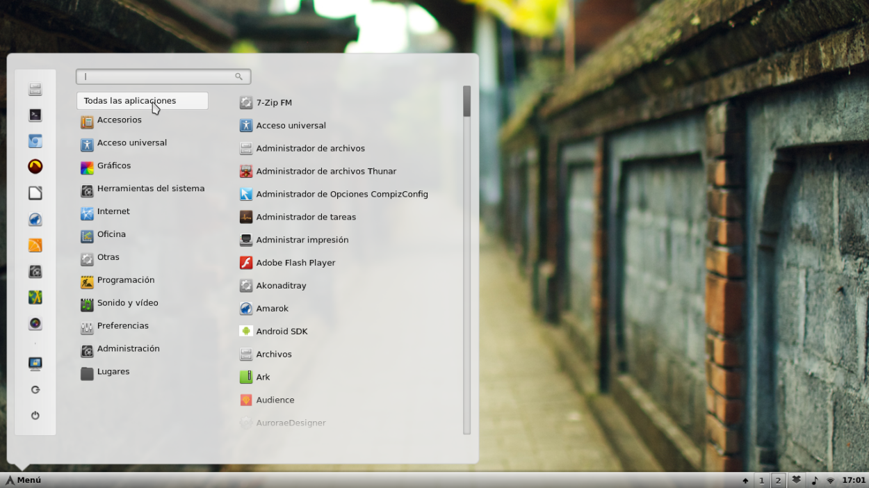
Task: Click the Menú button on the panel
Action: tap(23, 480)
